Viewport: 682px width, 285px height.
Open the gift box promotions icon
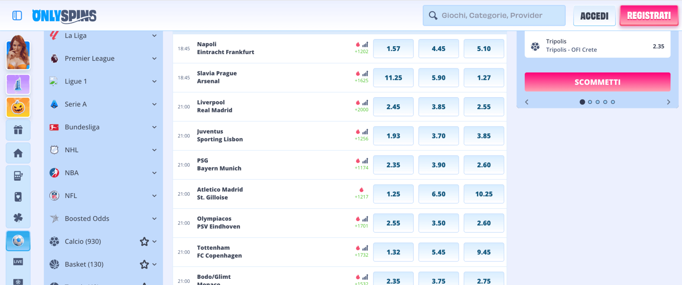point(18,130)
